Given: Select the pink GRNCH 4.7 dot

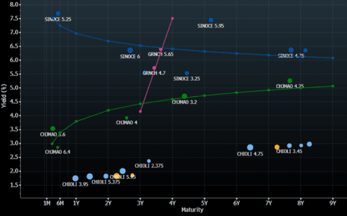Looking at the screenshot, I should 154,68.
